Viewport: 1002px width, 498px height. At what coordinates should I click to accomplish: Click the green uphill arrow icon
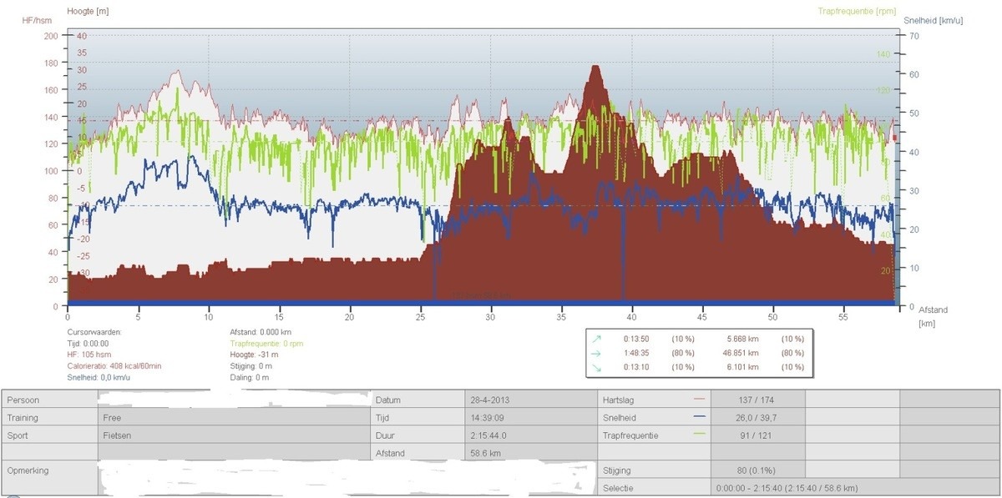tap(595, 339)
